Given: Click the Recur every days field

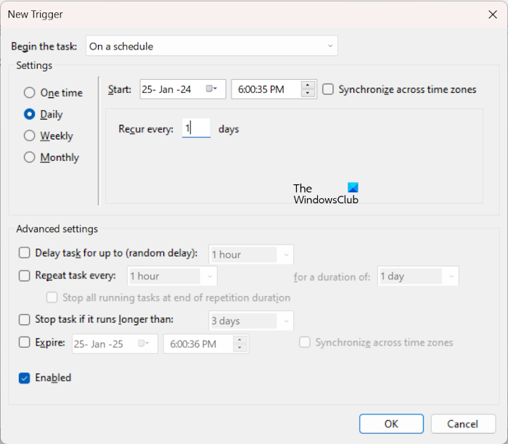Looking at the screenshot, I should 196,128.
